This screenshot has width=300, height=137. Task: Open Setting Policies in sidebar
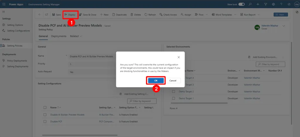tap(15, 45)
